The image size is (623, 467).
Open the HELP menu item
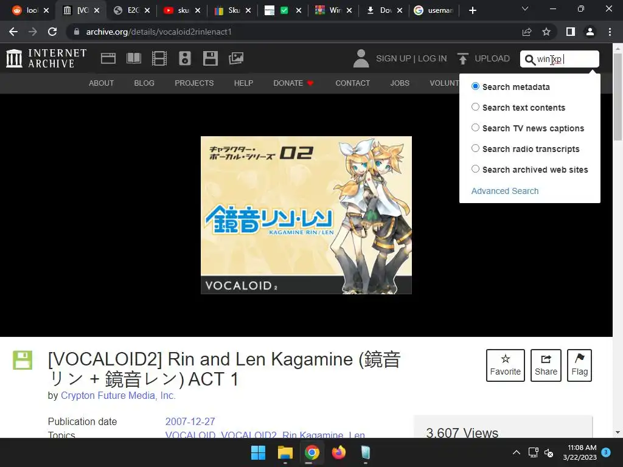pyautogui.click(x=243, y=83)
